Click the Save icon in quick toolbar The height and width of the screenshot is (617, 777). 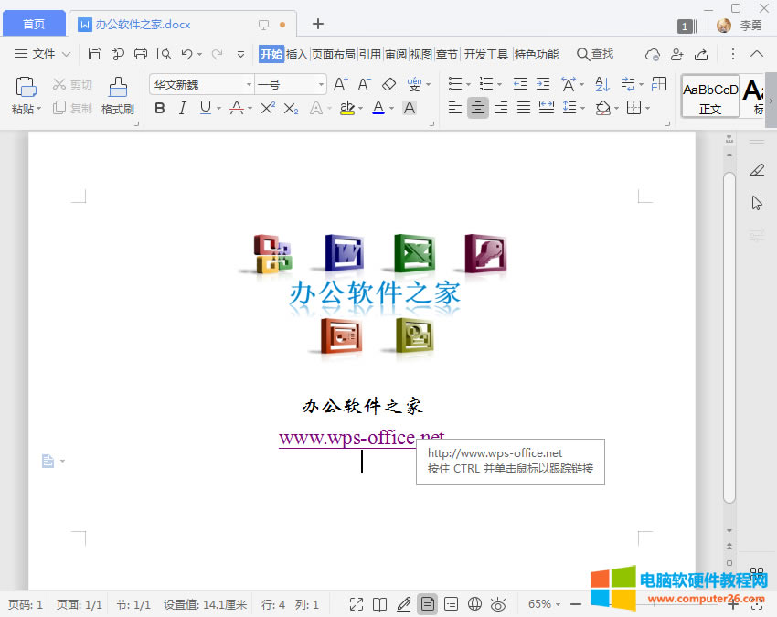coord(95,54)
